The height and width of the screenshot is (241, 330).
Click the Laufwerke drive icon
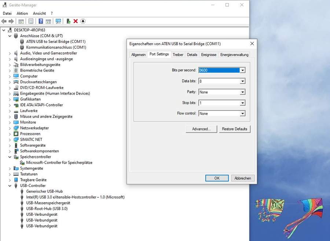(16, 111)
